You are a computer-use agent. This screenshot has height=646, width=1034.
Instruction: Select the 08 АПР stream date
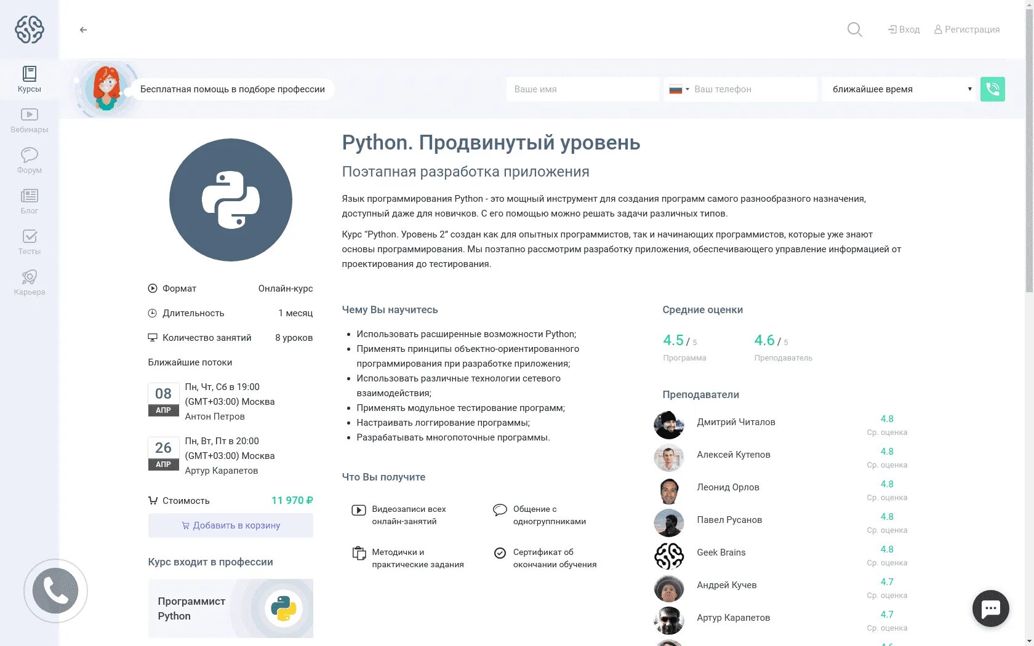pos(163,400)
